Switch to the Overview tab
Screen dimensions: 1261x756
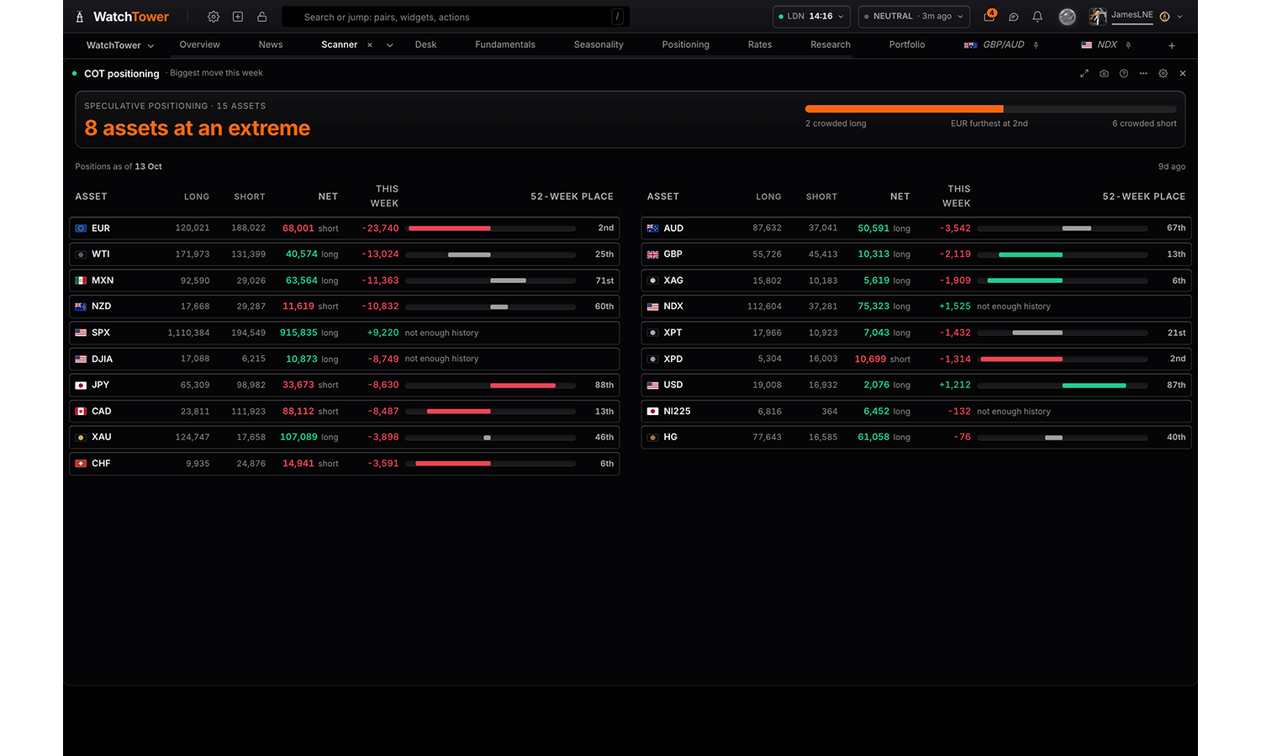point(200,45)
